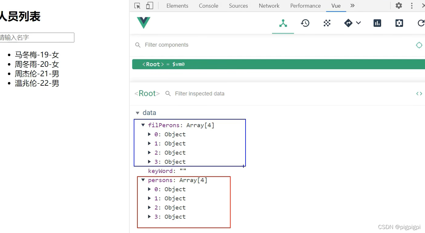Expand persons item 0 Object
This screenshot has width=425, height=233.
tap(149, 189)
